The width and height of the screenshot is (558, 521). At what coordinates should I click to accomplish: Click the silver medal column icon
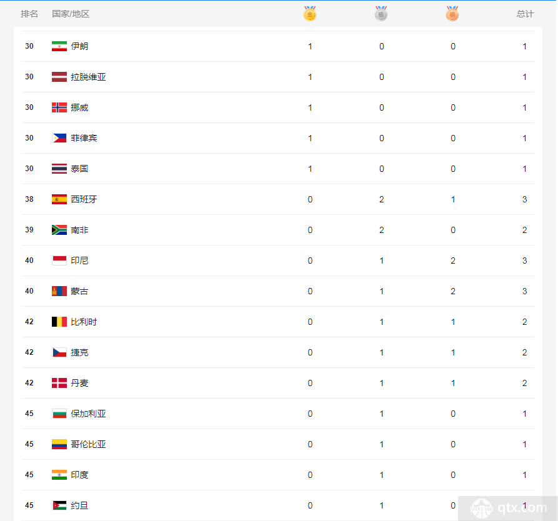pos(381,14)
